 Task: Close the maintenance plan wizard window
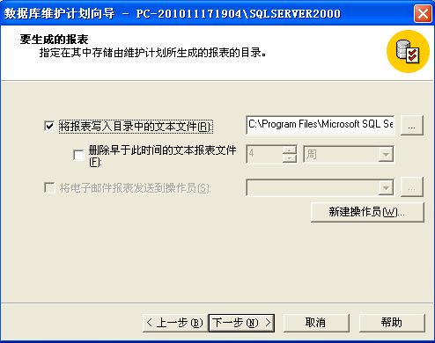tap(423, 14)
